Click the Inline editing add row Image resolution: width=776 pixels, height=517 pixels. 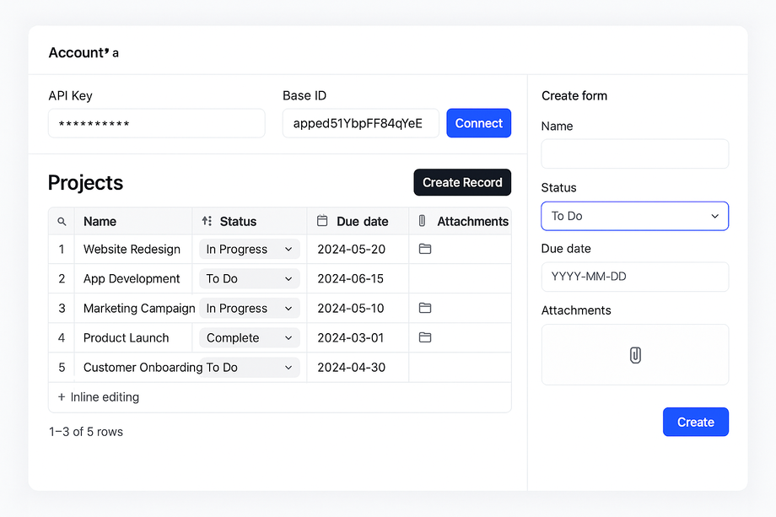click(99, 397)
